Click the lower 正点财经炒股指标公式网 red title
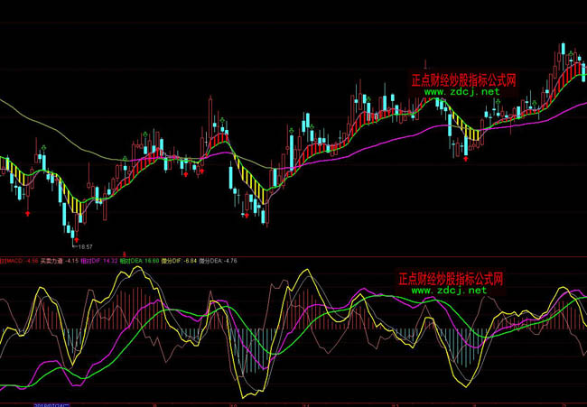Screen dimensions: 587x407 (x=451, y=279)
